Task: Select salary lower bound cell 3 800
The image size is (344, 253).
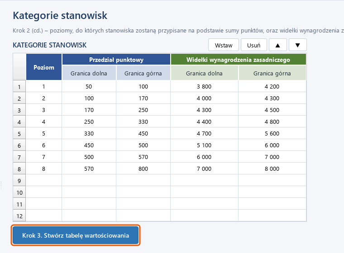Action: 204,87
